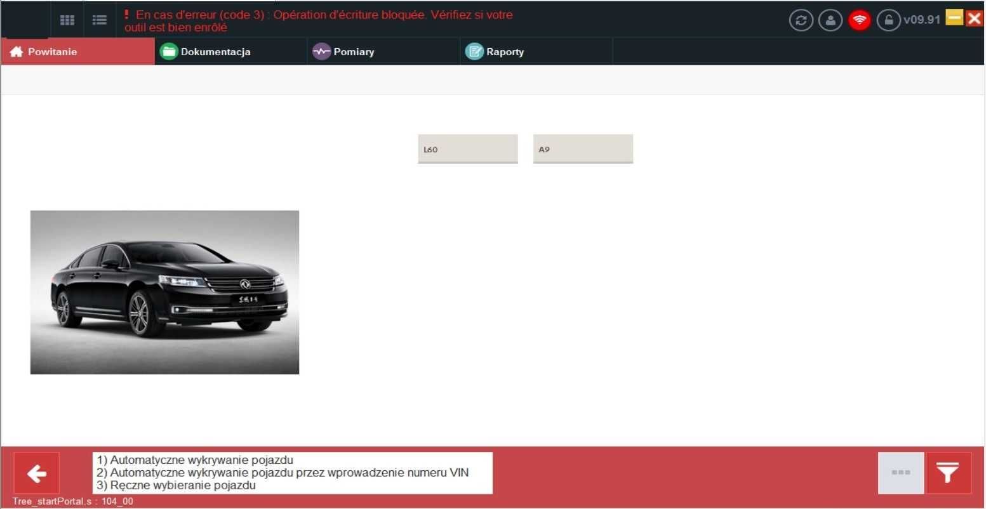
Task: Click the red Wi-Fi connection icon
Action: pos(860,20)
